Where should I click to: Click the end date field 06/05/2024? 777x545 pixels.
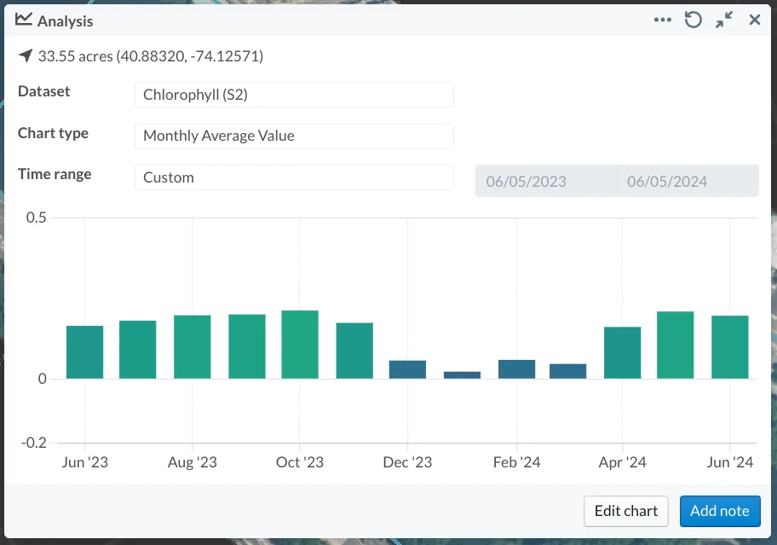pyautogui.click(x=688, y=181)
